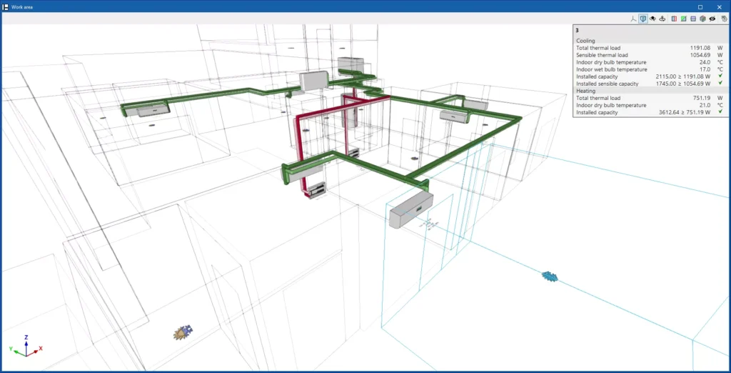The image size is (731, 373).
Task: Click the app icon in the title bar
Action: 6,6
